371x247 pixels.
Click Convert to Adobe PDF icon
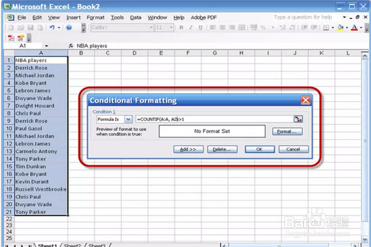11,38
